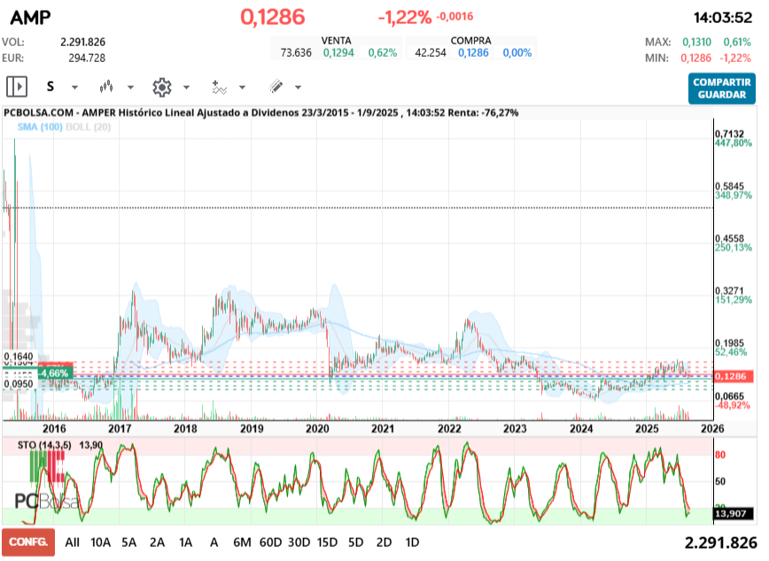Click the COMPARTIR GUARDAR button
This screenshot has height=561, width=769.
click(721, 89)
